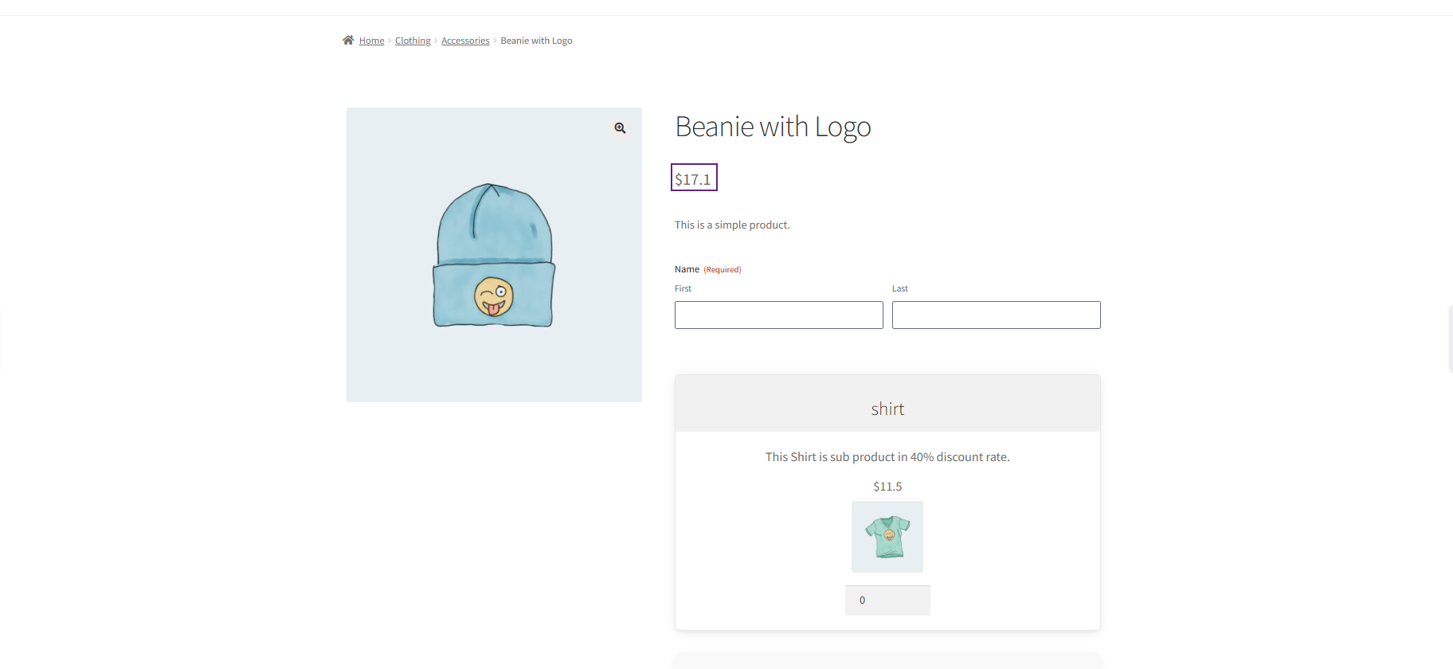Image resolution: width=1453 pixels, height=669 pixels.
Task: Click the shirt heading in sub-product card
Action: point(887,409)
